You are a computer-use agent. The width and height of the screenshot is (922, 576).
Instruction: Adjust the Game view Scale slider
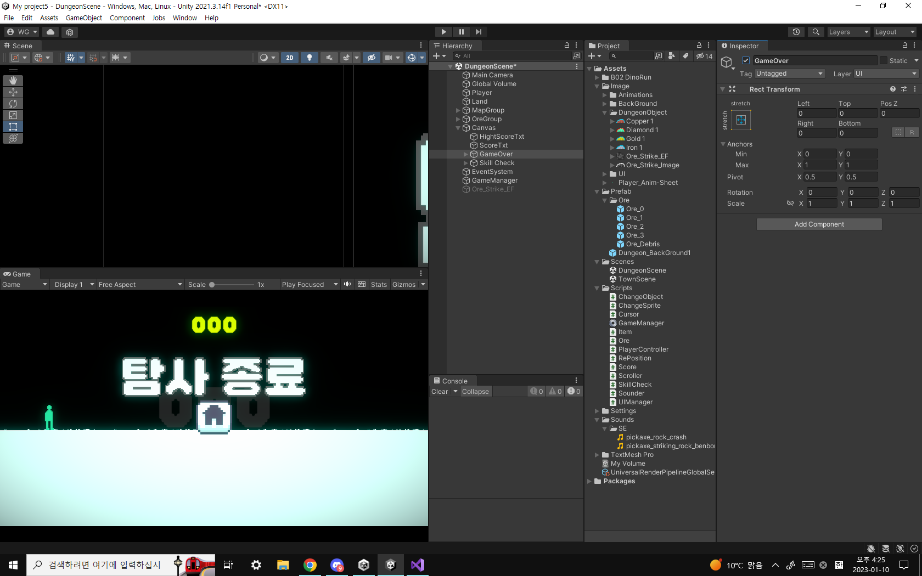[232, 285]
